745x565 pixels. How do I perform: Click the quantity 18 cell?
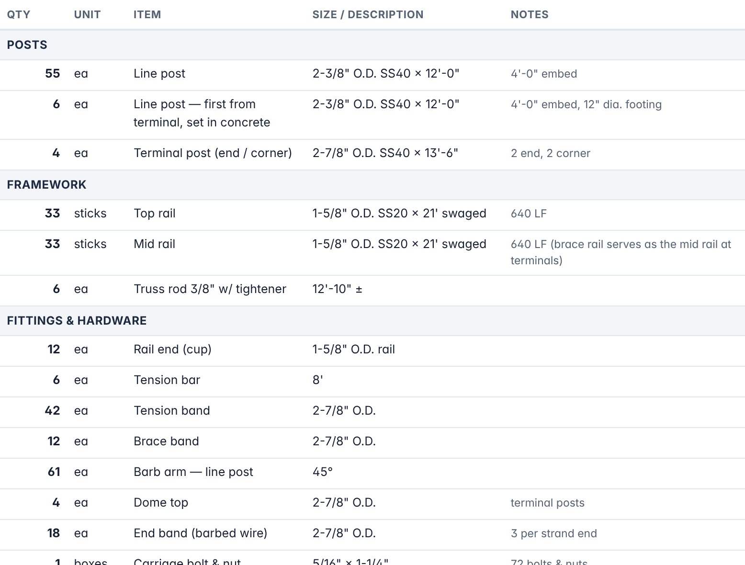click(54, 533)
